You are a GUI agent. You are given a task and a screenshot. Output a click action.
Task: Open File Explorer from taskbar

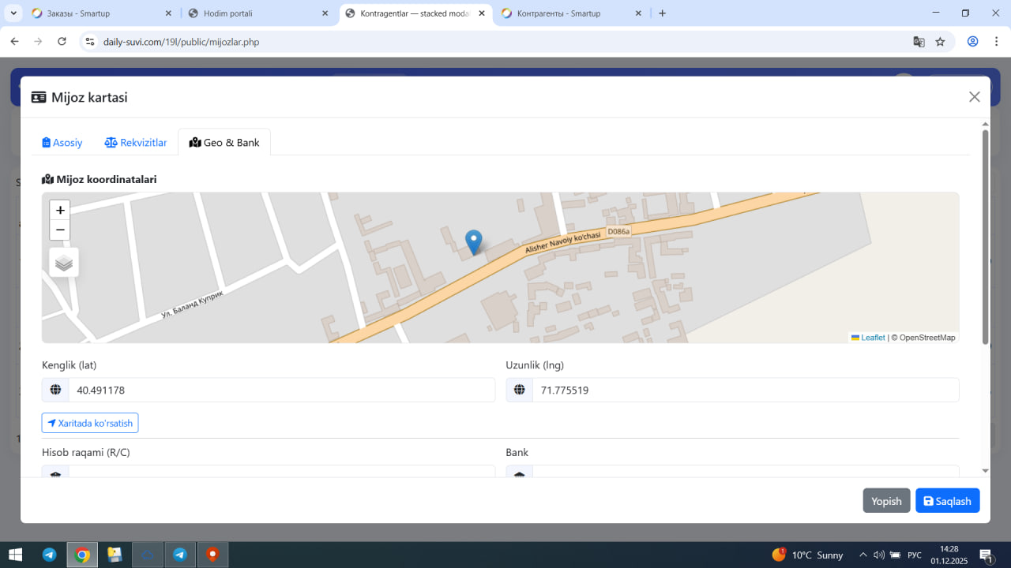click(115, 555)
